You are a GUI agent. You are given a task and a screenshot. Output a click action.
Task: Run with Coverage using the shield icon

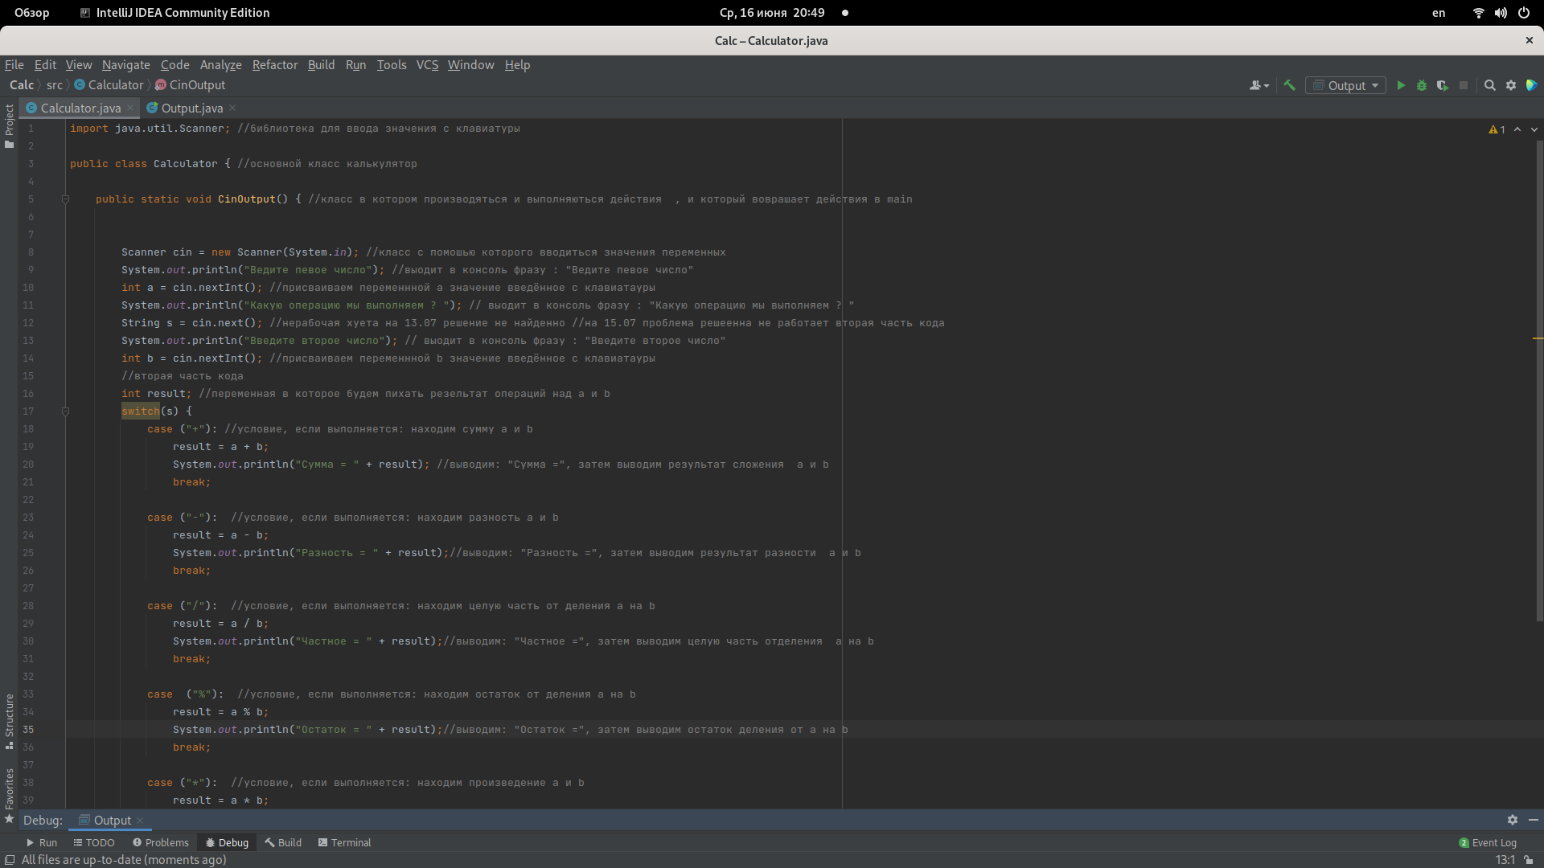click(x=1443, y=85)
